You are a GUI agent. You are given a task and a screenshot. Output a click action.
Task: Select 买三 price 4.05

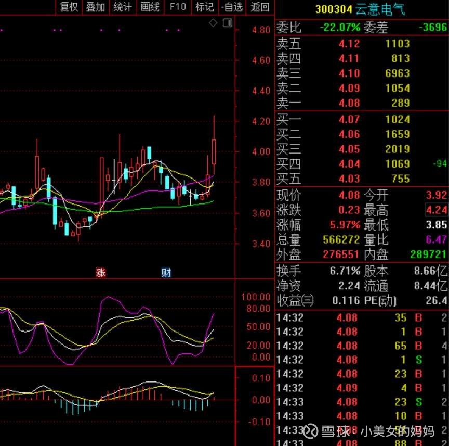point(349,149)
